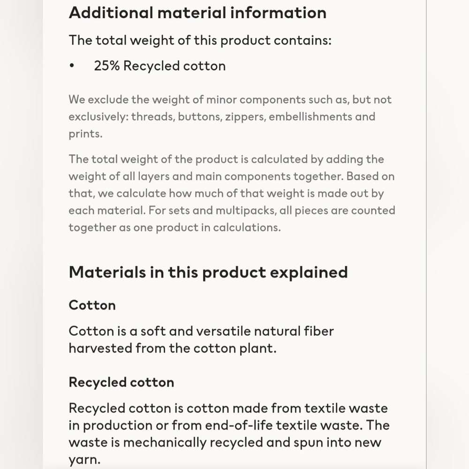Click "together as one product in calculations." line
Image resolution: width=469 pixels, height=469 pixels.
click(x=174, y=227)
